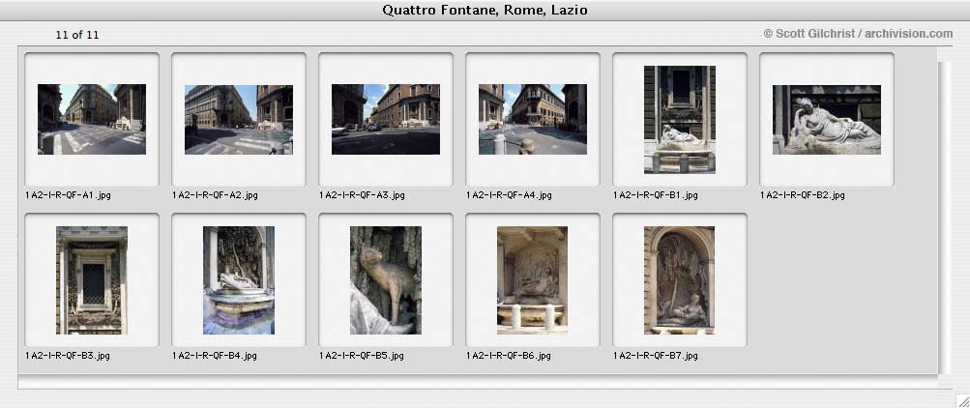Select thumbnail 1A2-I-R-QF-A4.jpg
Image resolution: width=970 pixels, height=408 pixels.
(x=533, y=119)
